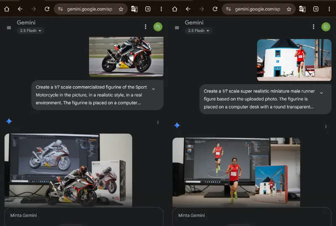This screenshot has width=336, height=226.
Task: Click Gemini sparkle icon above runner response
Action: 177,126
